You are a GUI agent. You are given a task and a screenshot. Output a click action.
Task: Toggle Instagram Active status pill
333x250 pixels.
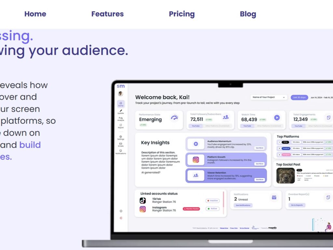[213, 209]
